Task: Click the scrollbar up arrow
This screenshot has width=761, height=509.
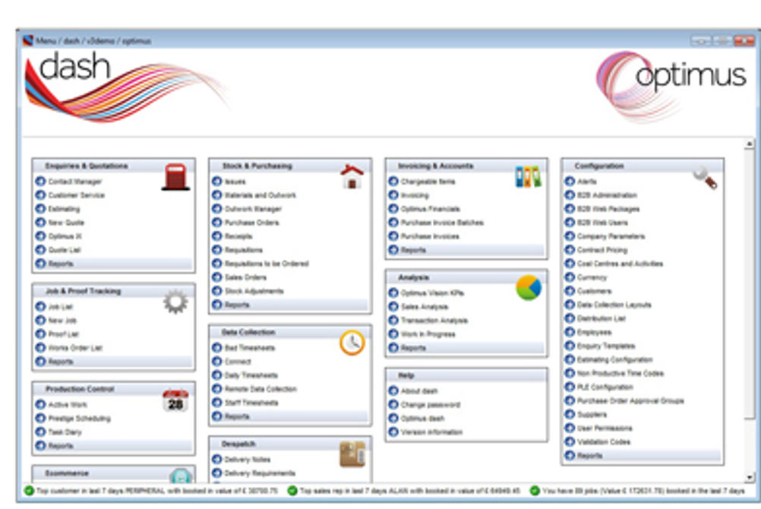Action: [x=750, y=144]
